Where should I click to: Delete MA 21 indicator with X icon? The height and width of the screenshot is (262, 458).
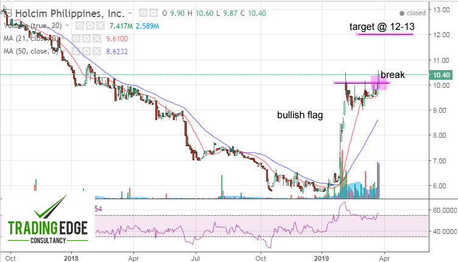pyautogui.click(x=97, y=39)
